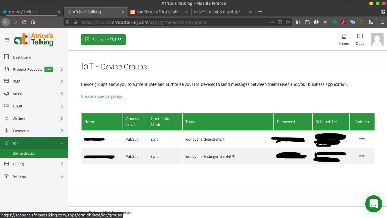Image resolution: width=387 pixels, height=218 pixels.
Task: Expand the Billing menu chevron
Action: pyautogui.click(x=62, y=164)
